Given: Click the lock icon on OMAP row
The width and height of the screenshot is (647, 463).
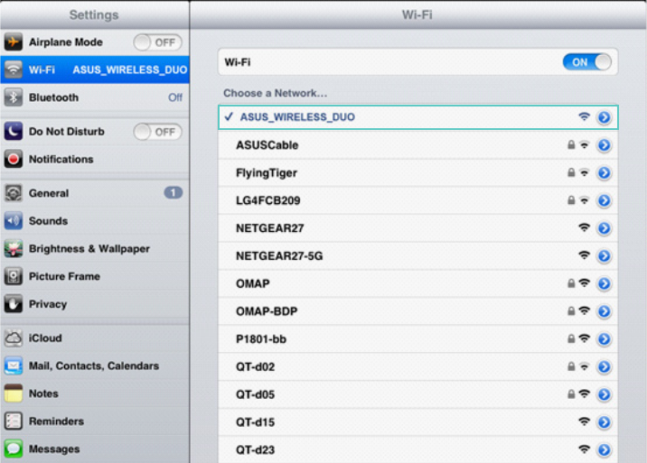Looking at the screenshot, I should [x=571, y=283].
